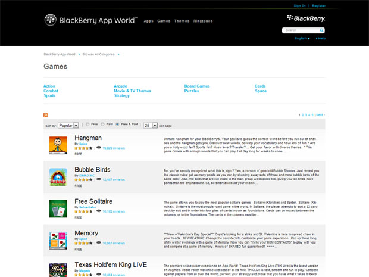
Task: Open the Memory title
Action: click(86, 233)
